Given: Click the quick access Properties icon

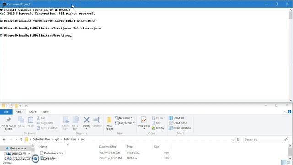Looking at the screenshot, I should [11, 106].
